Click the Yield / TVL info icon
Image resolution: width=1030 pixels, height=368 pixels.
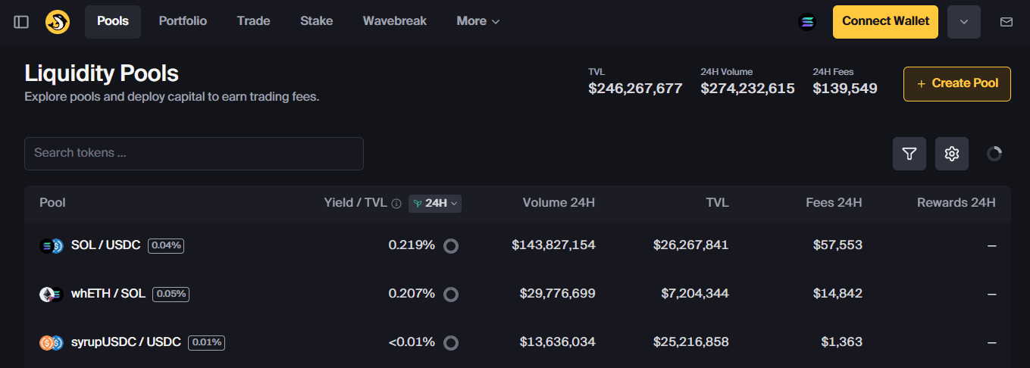396,204
